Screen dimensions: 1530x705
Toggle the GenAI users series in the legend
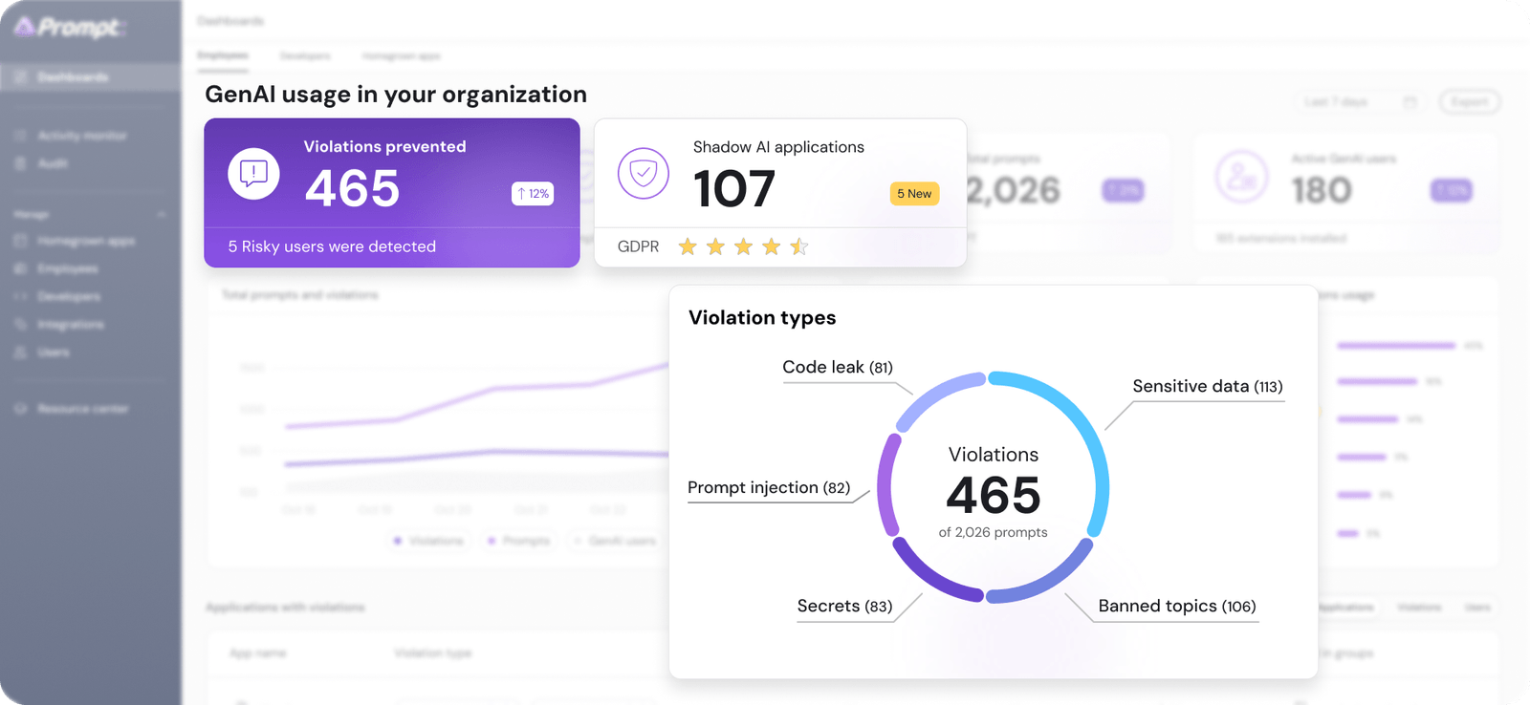614,541
